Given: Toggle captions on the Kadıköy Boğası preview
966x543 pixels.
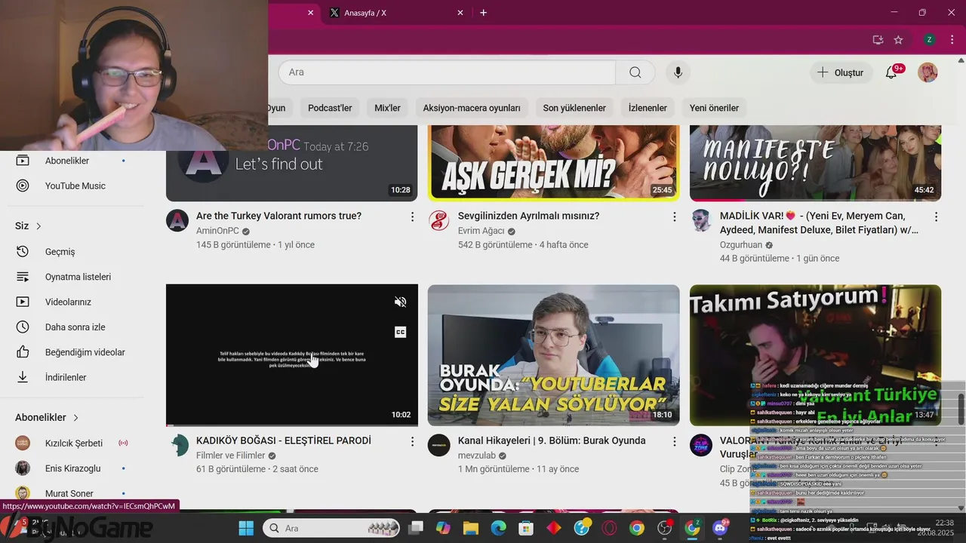Looking at the screenshot, I should click(x=401, y=332).
